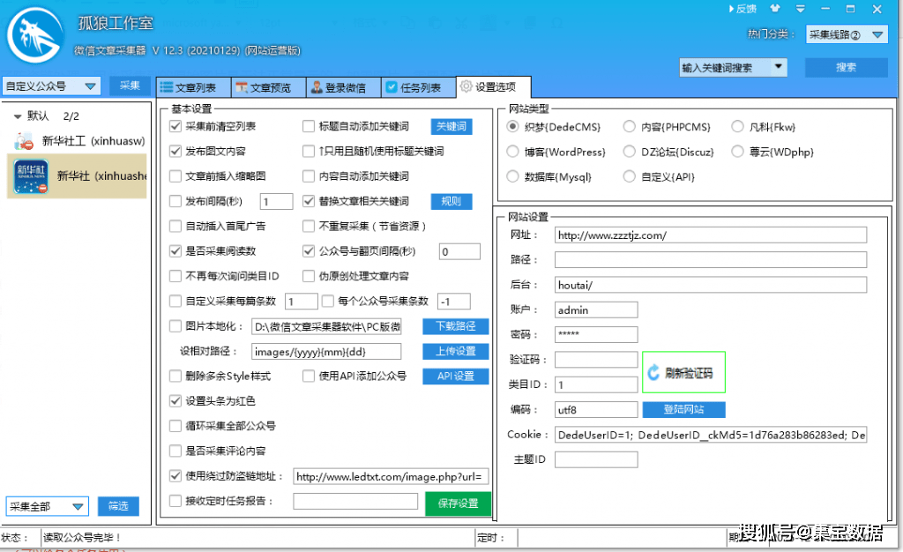Image resolution: width=903 pixels, height=552 pixels.
Task: Click the 设相对路径 images path field
Action: tap(326, 352)
